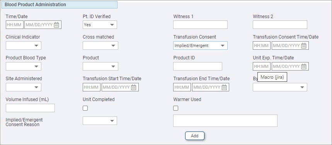Image resolution: width=332 pixels, height=145 pixels.
Task: Open calendar icon for Unit Exp. Time/Date
Action: pyautogui.click(x=304, y=67)
